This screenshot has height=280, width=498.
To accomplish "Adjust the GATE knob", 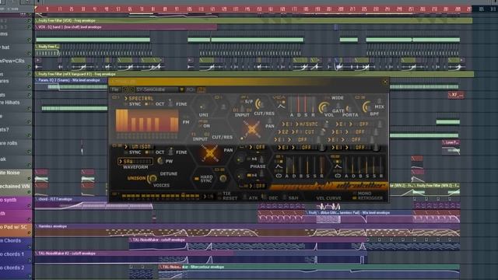I will coord(338,105).
